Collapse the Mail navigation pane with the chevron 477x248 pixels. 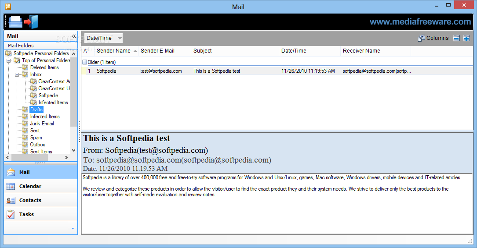click(x=73, y=36)
